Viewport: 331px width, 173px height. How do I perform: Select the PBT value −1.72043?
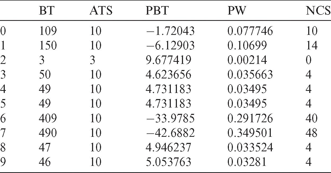[170, 31]
